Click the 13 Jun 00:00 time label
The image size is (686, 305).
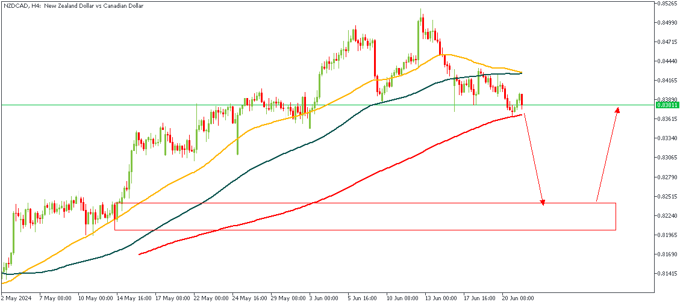click(x=442, y=298)
